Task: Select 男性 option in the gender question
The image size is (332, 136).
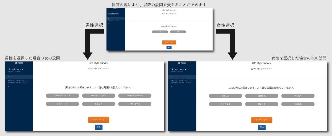Action: pos(160,32)
